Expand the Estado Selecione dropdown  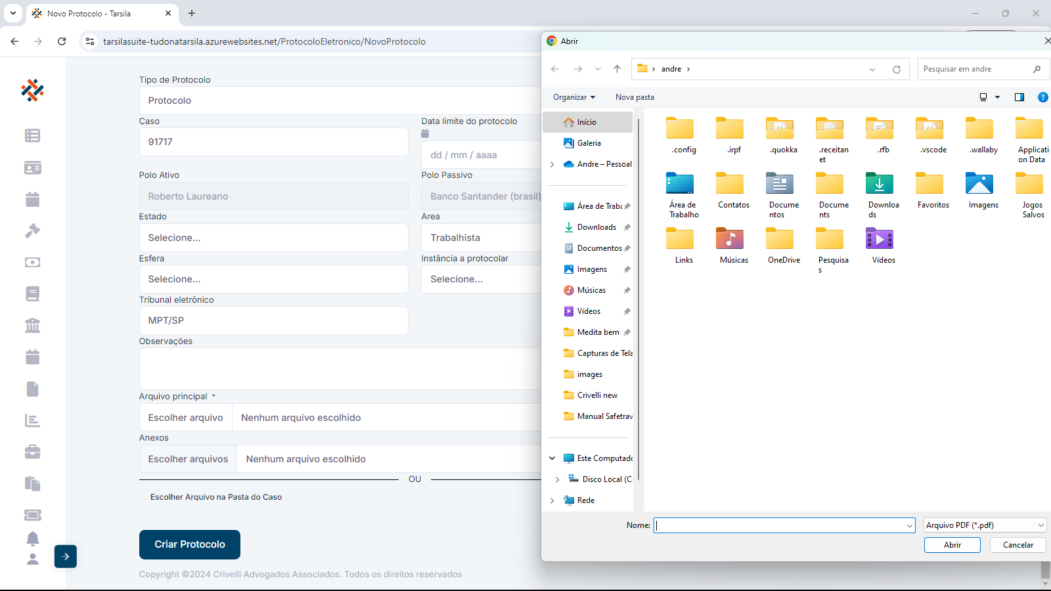coord(273,238)
